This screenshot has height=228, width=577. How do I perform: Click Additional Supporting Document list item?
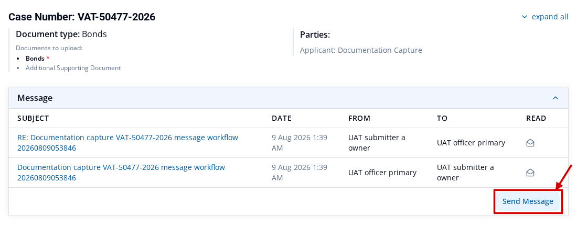pos(73,68)
